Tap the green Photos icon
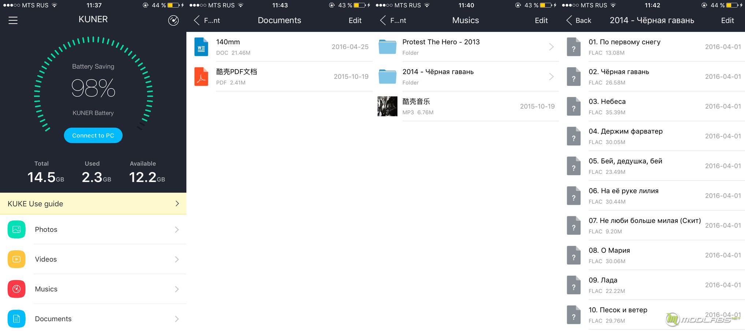Image resolution: width=745 pixels, height=331 pixels. [16, 229]
